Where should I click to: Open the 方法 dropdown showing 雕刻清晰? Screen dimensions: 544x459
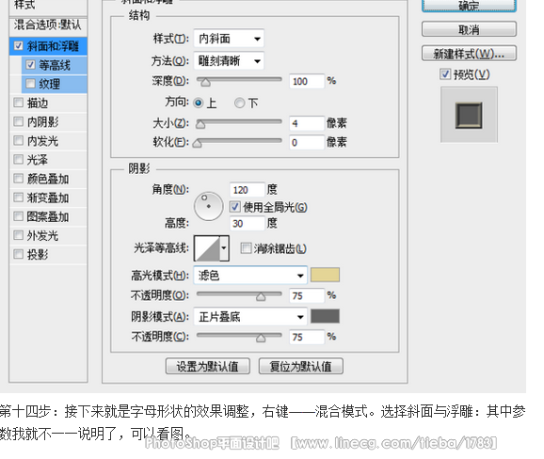point(229,61)
